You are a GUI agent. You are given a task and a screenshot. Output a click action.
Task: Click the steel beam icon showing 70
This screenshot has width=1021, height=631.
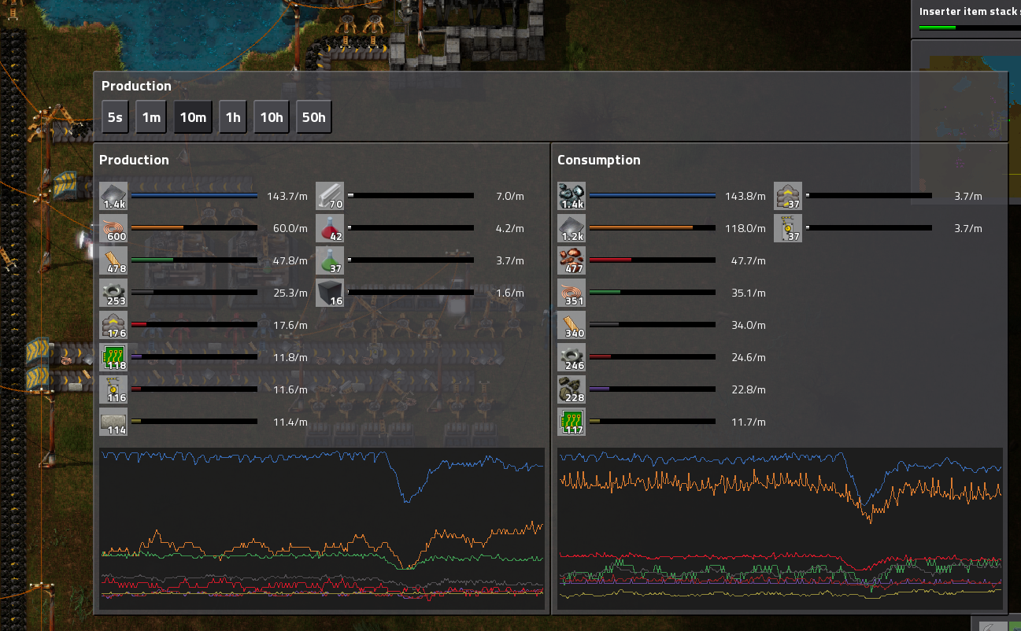pyautogui.click(x=330, y=196)
